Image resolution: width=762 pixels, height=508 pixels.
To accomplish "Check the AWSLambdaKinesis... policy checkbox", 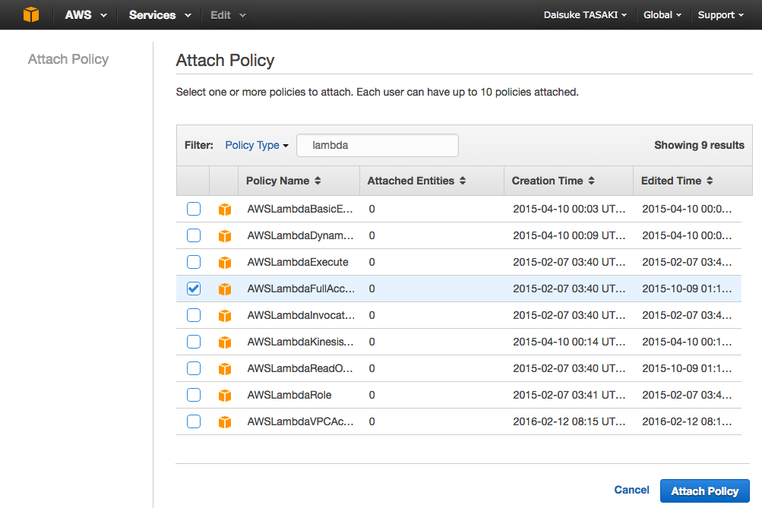I will click(194, 342).
